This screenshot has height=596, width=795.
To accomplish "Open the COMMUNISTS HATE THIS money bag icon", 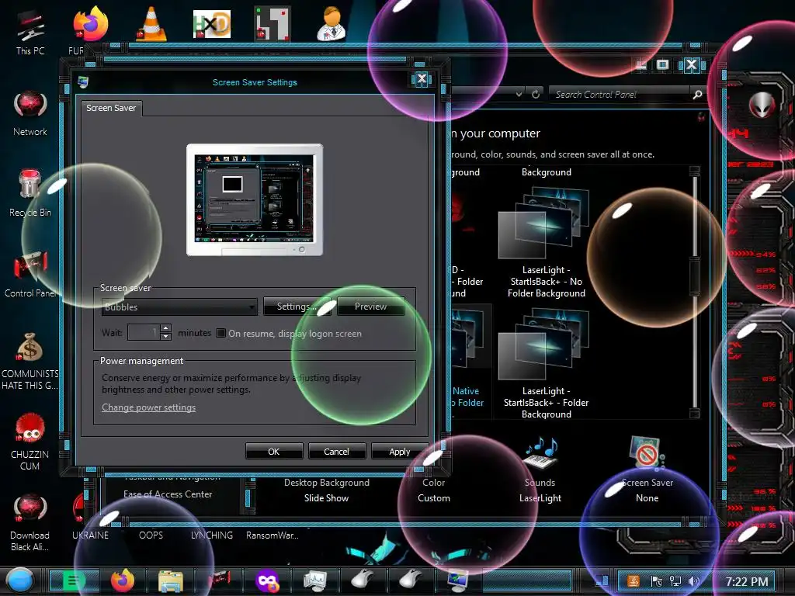I will [30, 361].
